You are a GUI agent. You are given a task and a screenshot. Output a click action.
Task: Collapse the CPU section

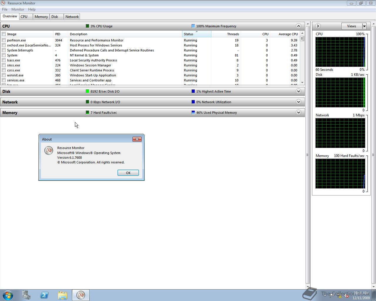298,26
